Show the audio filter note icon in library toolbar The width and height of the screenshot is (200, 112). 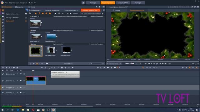[x=39, y=13]
